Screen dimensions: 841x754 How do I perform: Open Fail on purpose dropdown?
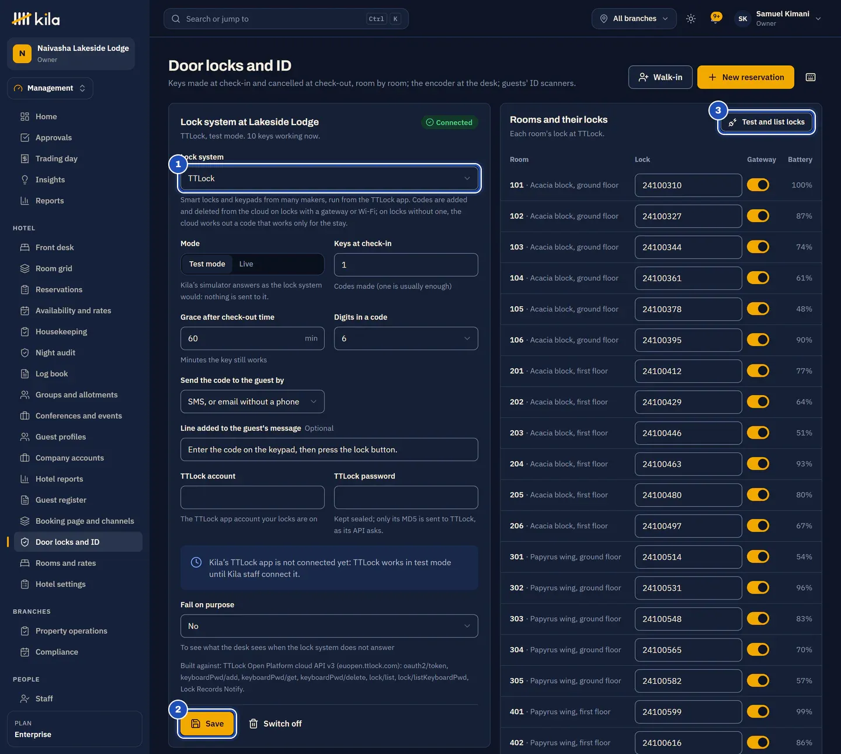pos(329,626)
